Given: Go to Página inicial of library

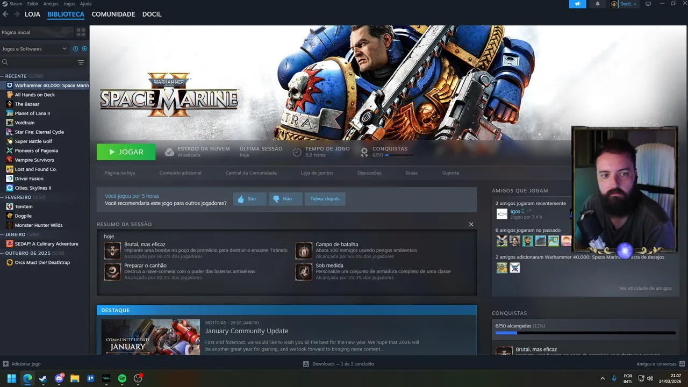Looking at the screenshot, I should 37,32.
